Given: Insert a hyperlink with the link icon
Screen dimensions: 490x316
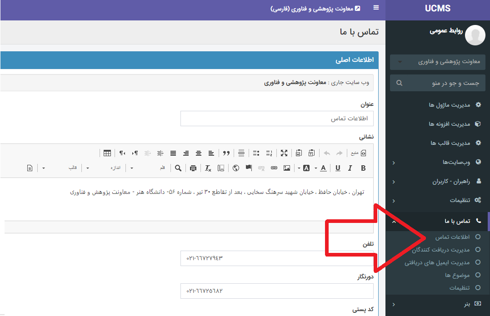Looking at the screenshot, I should tap(274, 168).
